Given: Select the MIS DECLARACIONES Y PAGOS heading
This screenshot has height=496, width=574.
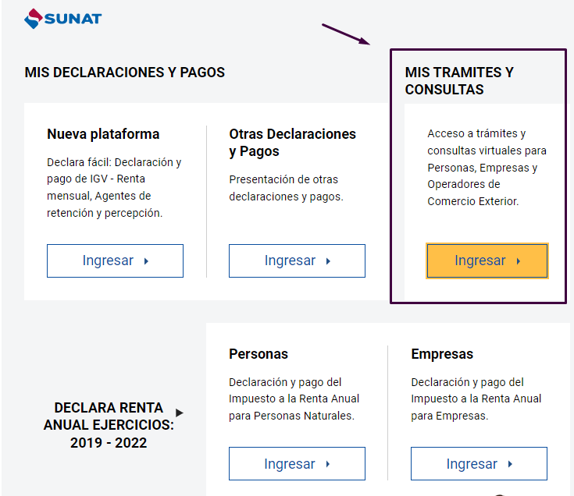Looking at the screenshot, I should click(x=124, y=73).
